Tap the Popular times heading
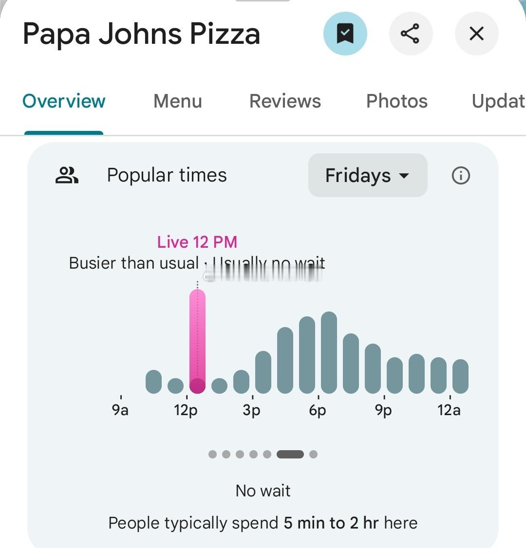 coord(167,175)
